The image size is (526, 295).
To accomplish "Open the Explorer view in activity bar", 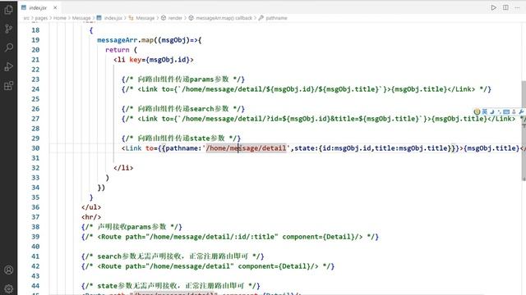I will tap(9, 9).
